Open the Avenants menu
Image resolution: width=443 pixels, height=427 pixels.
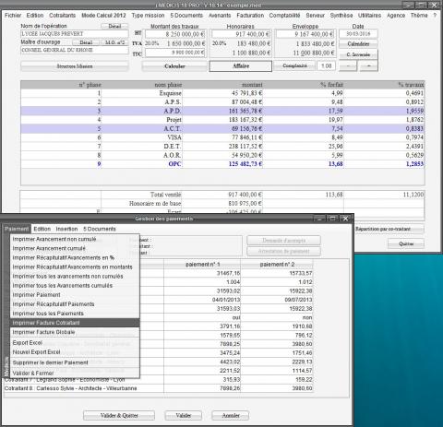click(220, 15)
